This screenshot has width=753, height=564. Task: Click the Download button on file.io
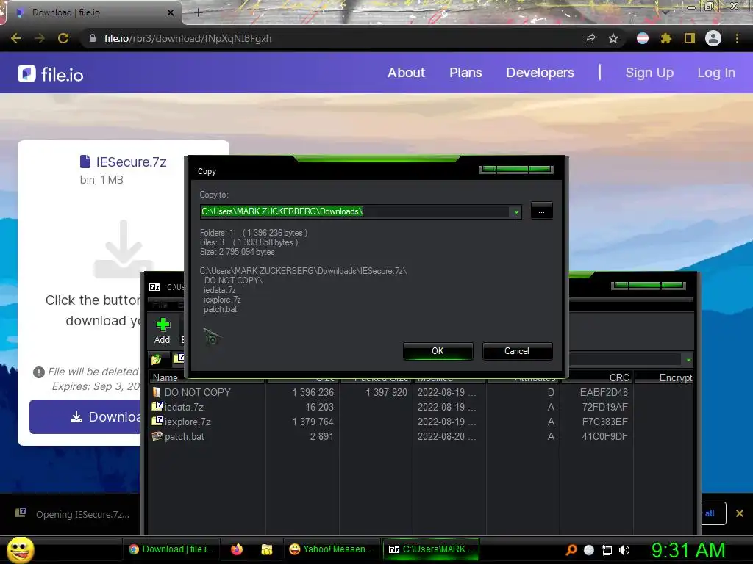tap(85, 417)
